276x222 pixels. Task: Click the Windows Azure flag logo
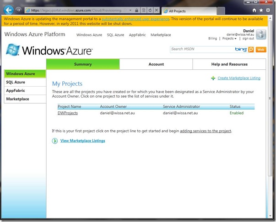(x=13, y=50)
